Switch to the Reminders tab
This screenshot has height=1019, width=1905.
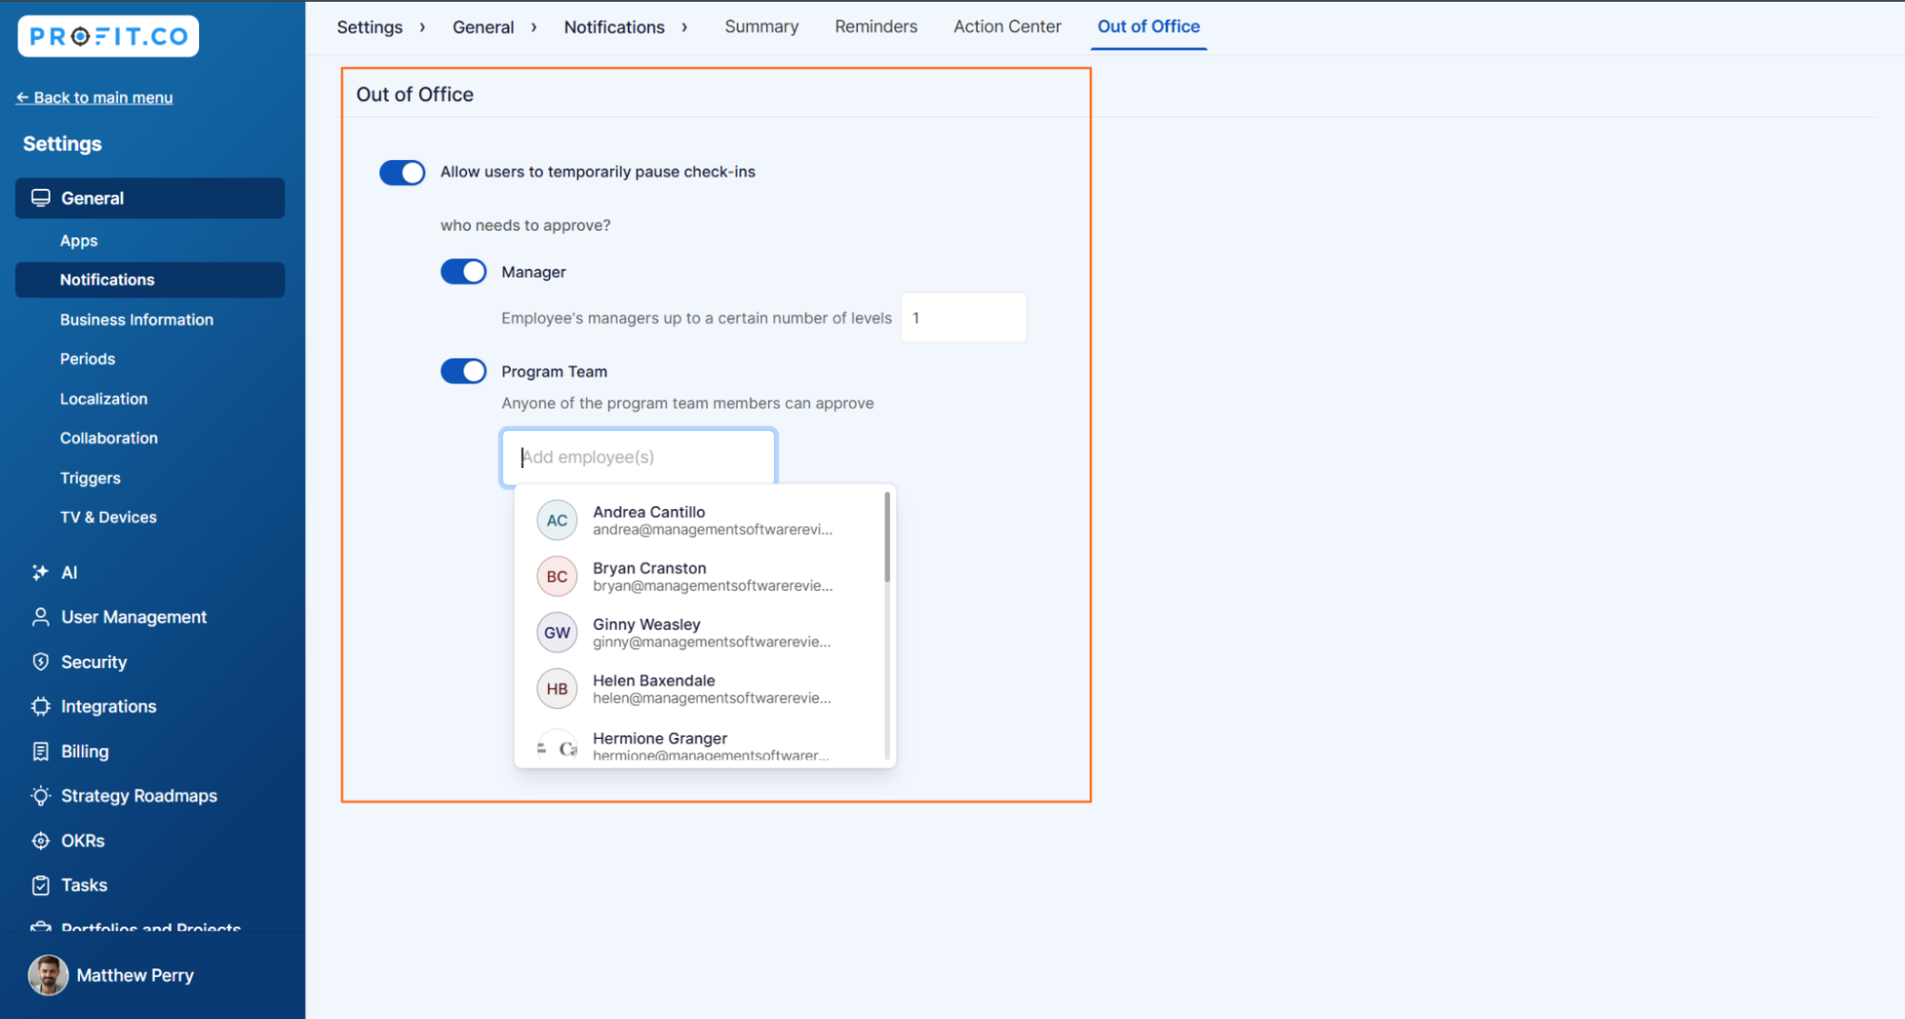pyautogui.click(x=875, y=27)
